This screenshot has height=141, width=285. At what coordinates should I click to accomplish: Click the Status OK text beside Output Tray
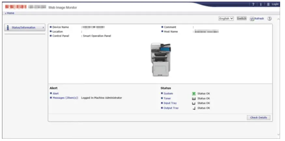(x=204, y=108)
